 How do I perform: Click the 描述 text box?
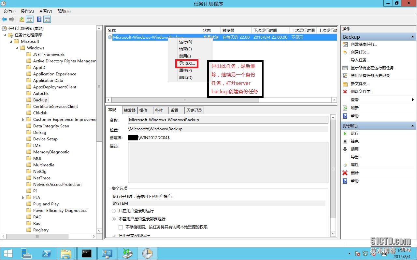tap(228, 162)
